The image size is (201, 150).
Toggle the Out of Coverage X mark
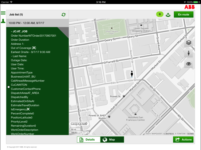pyautogui.click(x=34, y=48)
